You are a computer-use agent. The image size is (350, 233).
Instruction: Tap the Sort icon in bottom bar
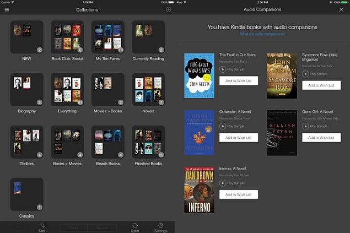(x=42, y=227)
